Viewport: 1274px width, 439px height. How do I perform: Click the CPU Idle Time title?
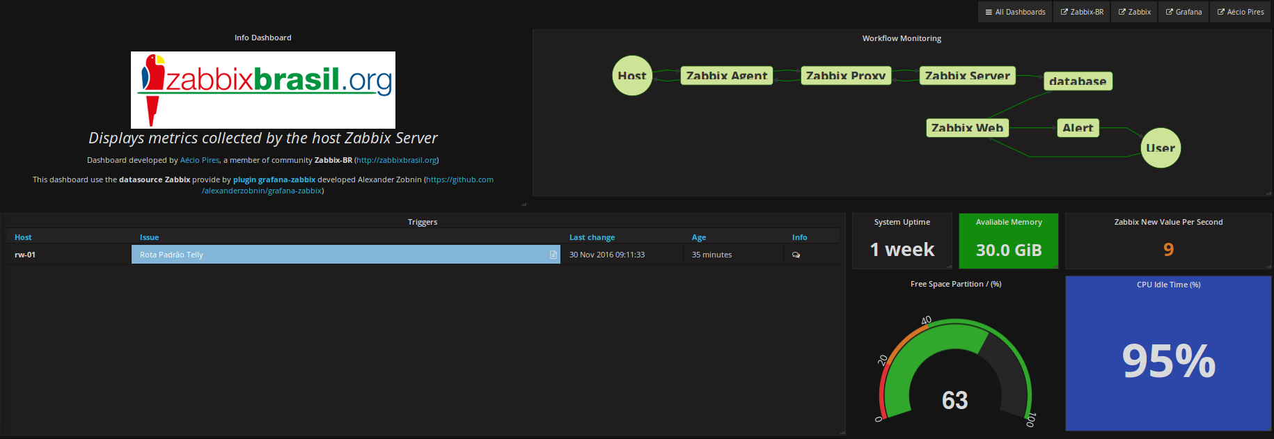click(1168, 285)
